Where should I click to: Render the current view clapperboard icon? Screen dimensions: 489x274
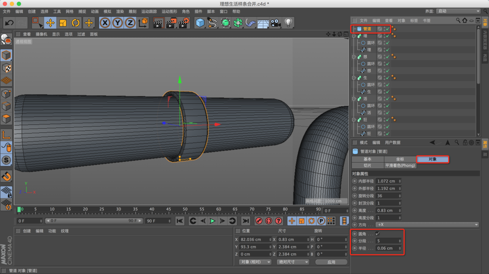coord(158,23)
